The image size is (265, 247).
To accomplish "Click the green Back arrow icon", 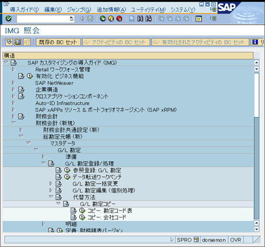I will [x=103, y=19].
